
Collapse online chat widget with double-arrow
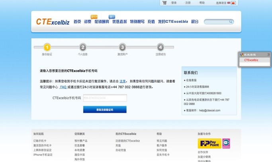pyautogui.click(x=268, y=55)
